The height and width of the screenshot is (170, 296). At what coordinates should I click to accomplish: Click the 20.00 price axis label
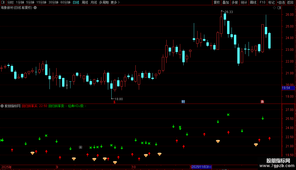(289, 85)
